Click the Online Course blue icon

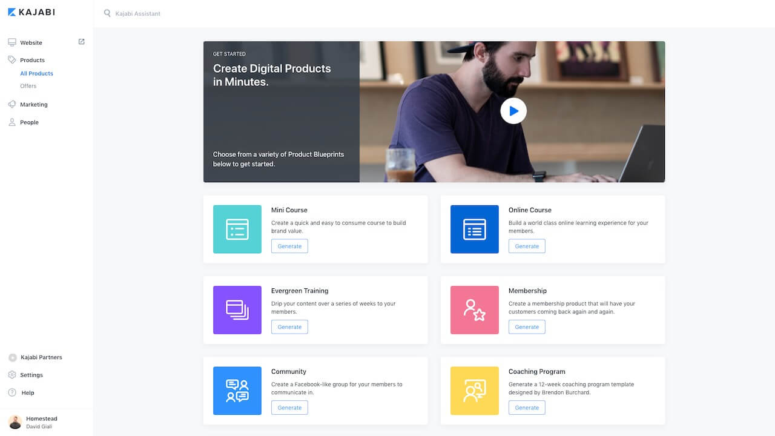pyautogui.click(x=475, y=229)
